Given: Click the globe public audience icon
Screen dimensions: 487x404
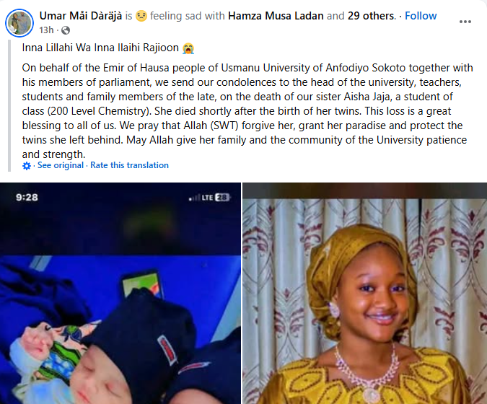Looking at the screenshot, I should click(x=66, y=30).
